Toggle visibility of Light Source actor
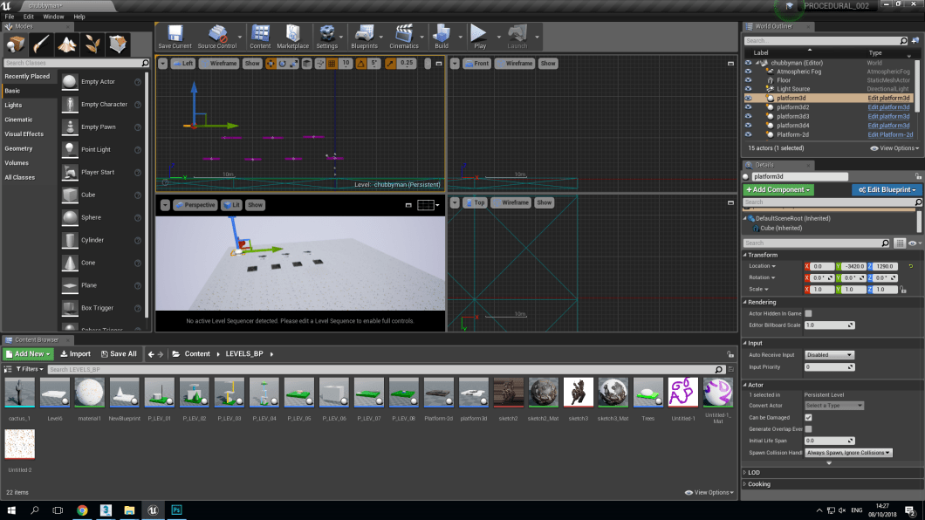The height and width of the screenshot is (520, 925). (748, 89)
